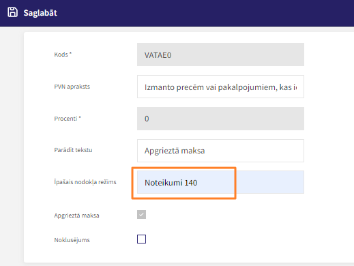This screenshot has height=266, width=354.
Task: Click the Noklusējums label text
Action: tap(72, 240)
